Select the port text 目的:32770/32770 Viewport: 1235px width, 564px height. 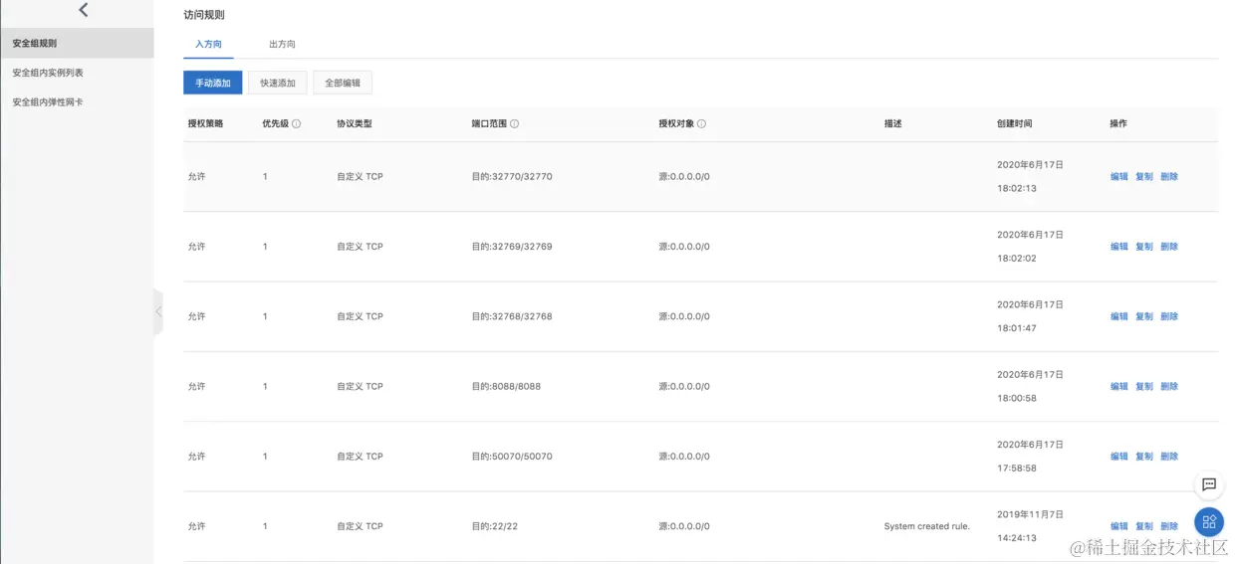[x=512, y=177]
